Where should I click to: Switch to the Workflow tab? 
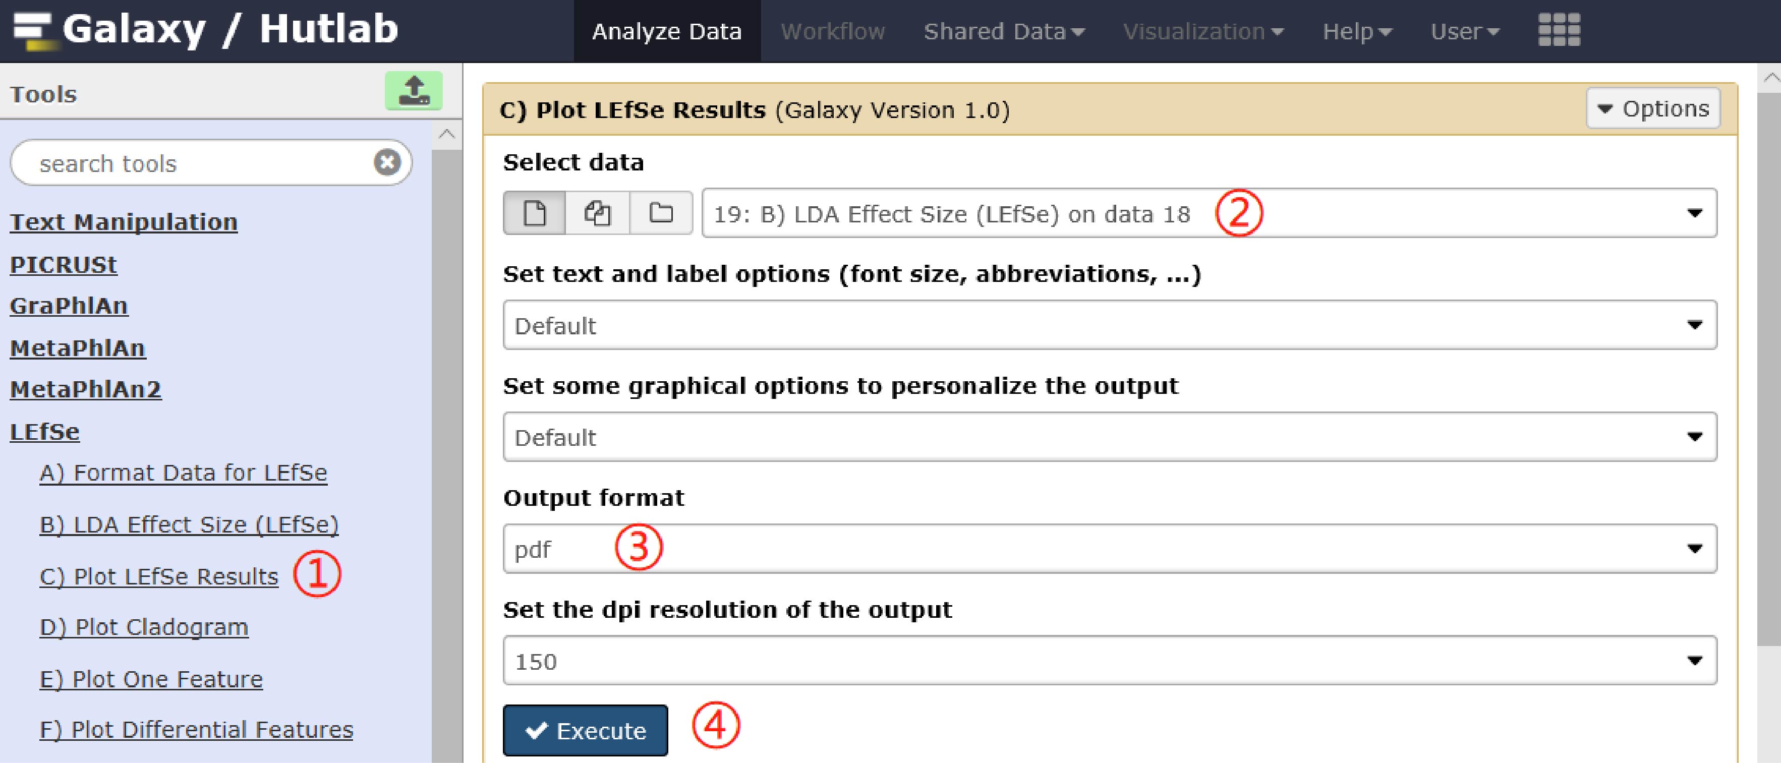tap(832, 31)
